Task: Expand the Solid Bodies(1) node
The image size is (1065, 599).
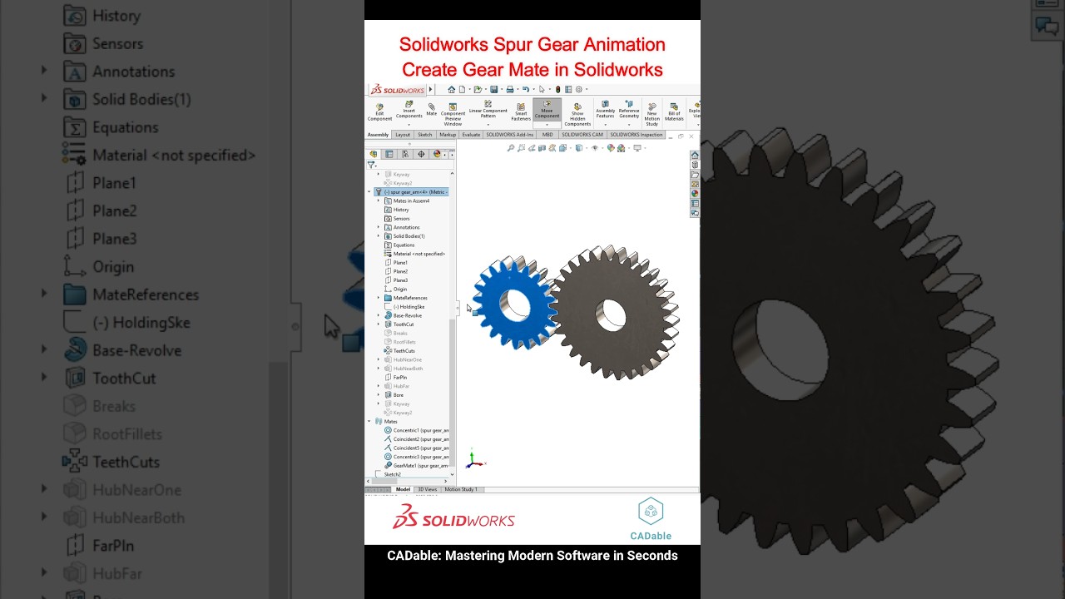Action: pyautogui.click(x=379, y=236)
